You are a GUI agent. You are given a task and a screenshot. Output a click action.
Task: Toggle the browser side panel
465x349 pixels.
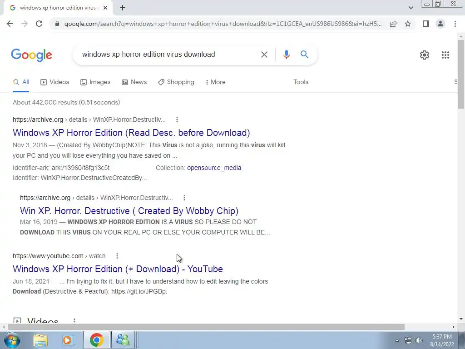pyautogui.click(x=426, y=24)
